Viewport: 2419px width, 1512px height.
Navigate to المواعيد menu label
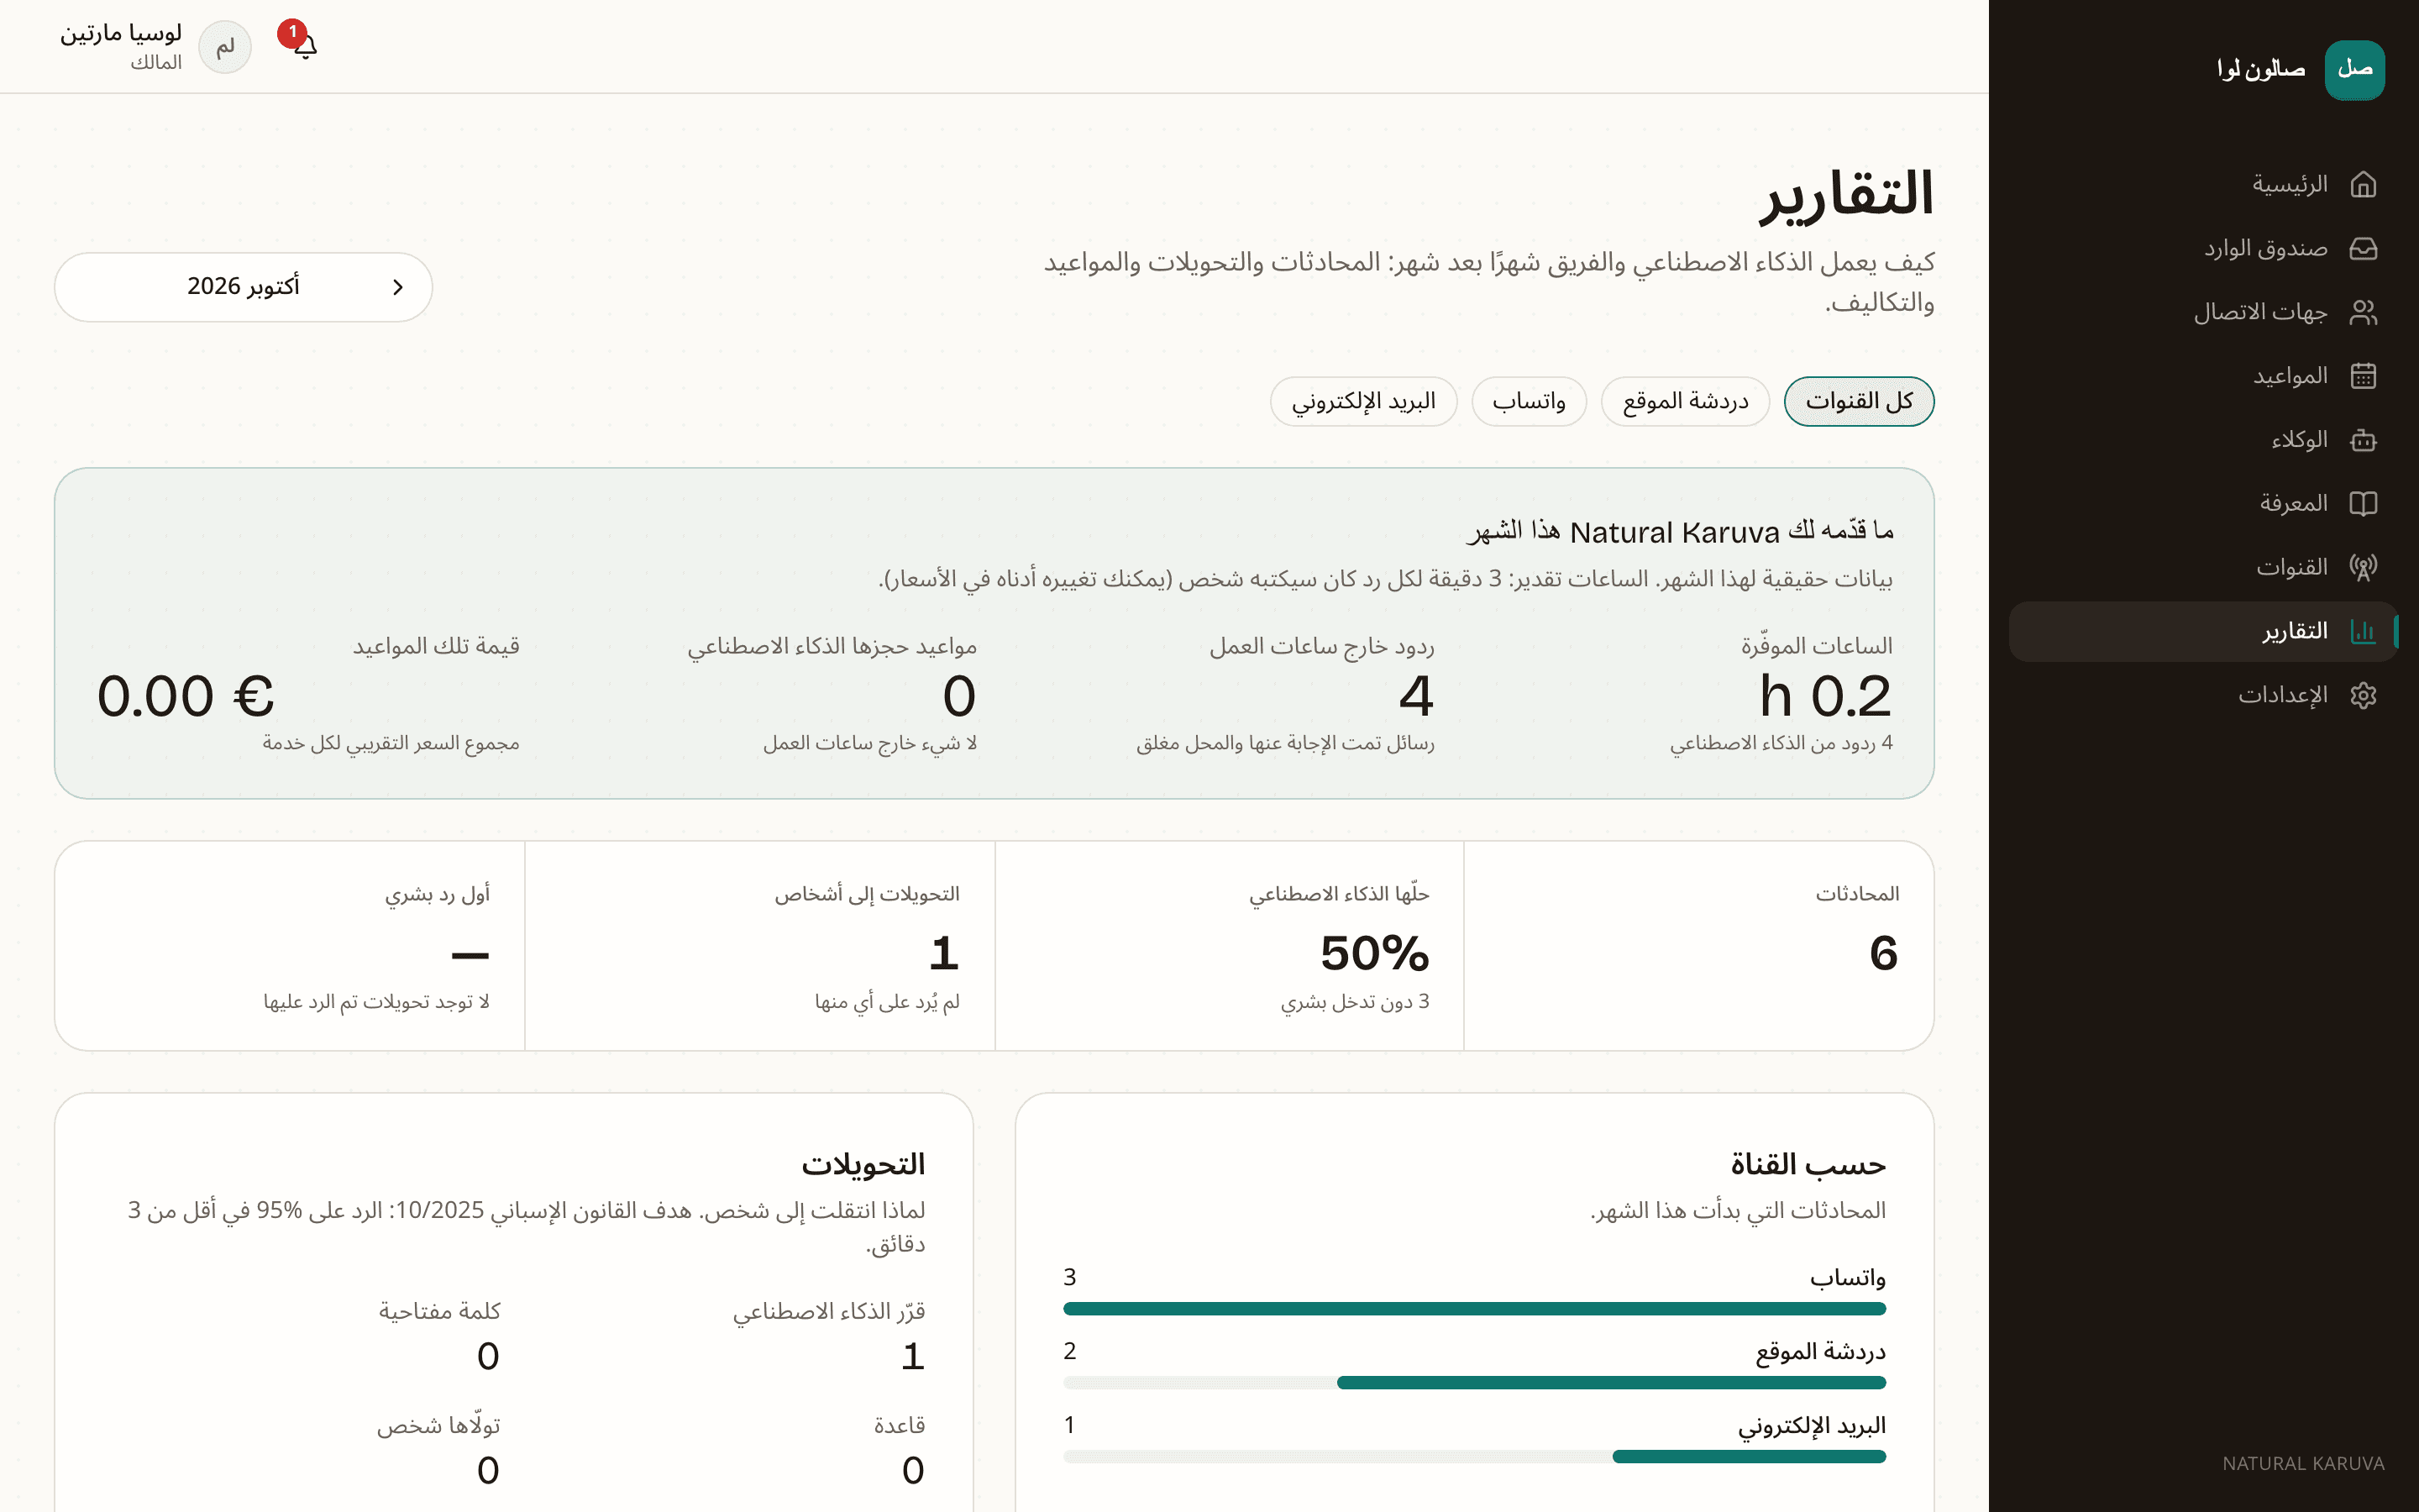click(x=2290, y=376)
